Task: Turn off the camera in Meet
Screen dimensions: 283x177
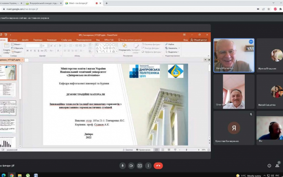Action: [131, 166]
